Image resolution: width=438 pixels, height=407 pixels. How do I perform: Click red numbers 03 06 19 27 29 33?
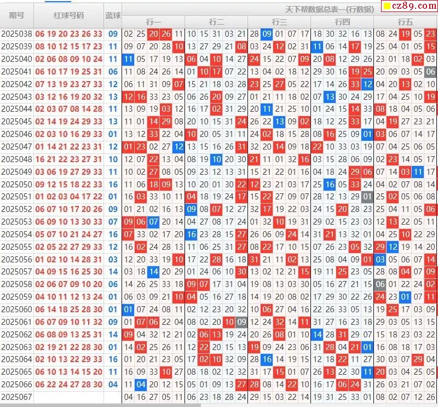coord(69,172)
